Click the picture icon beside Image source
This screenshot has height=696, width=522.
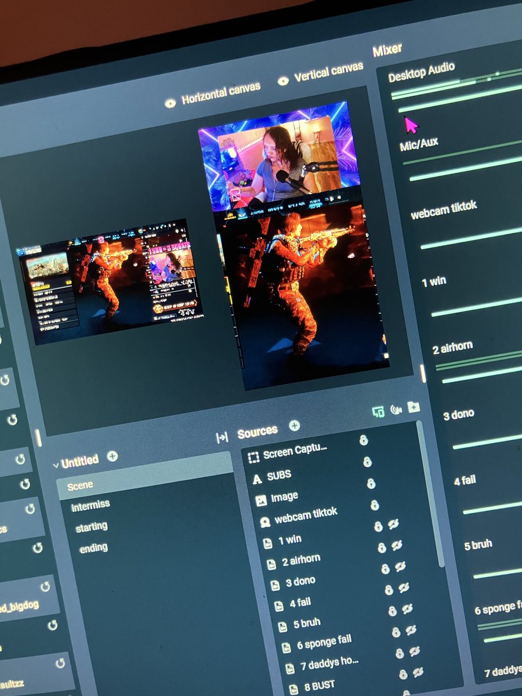click(261, 500)
